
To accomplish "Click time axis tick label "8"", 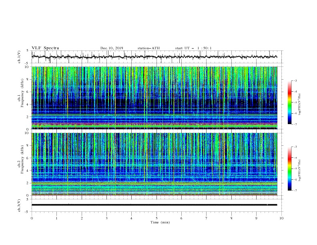I will (x=231, y=218).
